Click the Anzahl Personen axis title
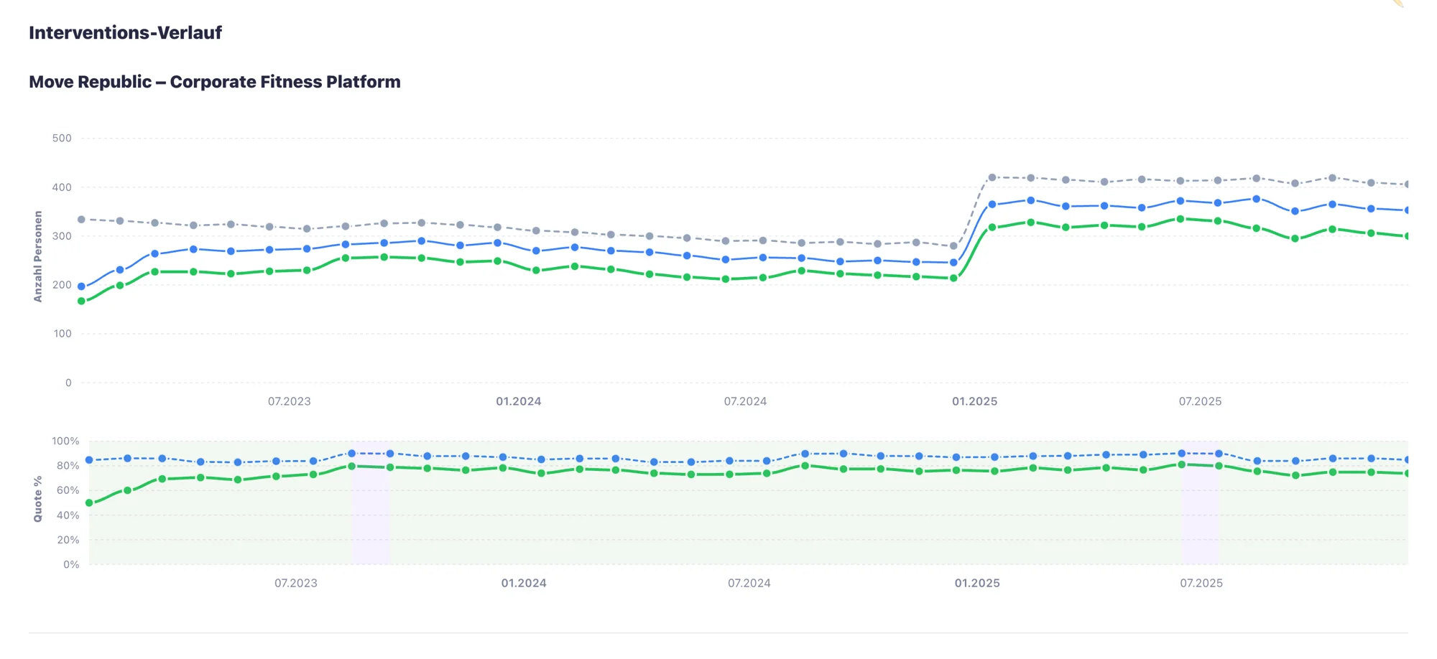The width and height of the screenshot is (1437, 659). pyautogui.click(x=38, y=256)
